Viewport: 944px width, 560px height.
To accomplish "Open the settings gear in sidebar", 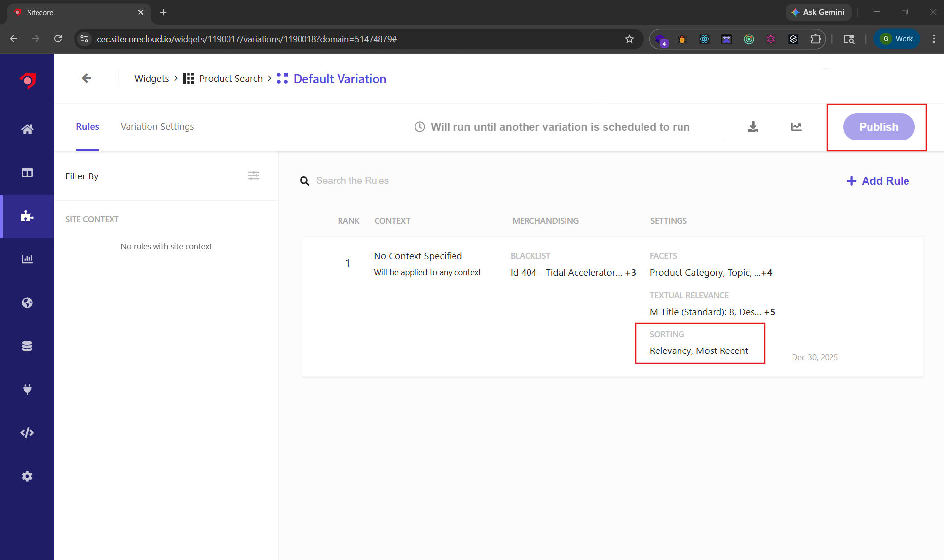I will 27,476.
